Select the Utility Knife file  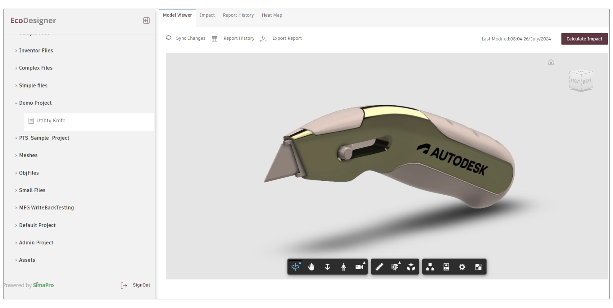(x=89, y=122)
